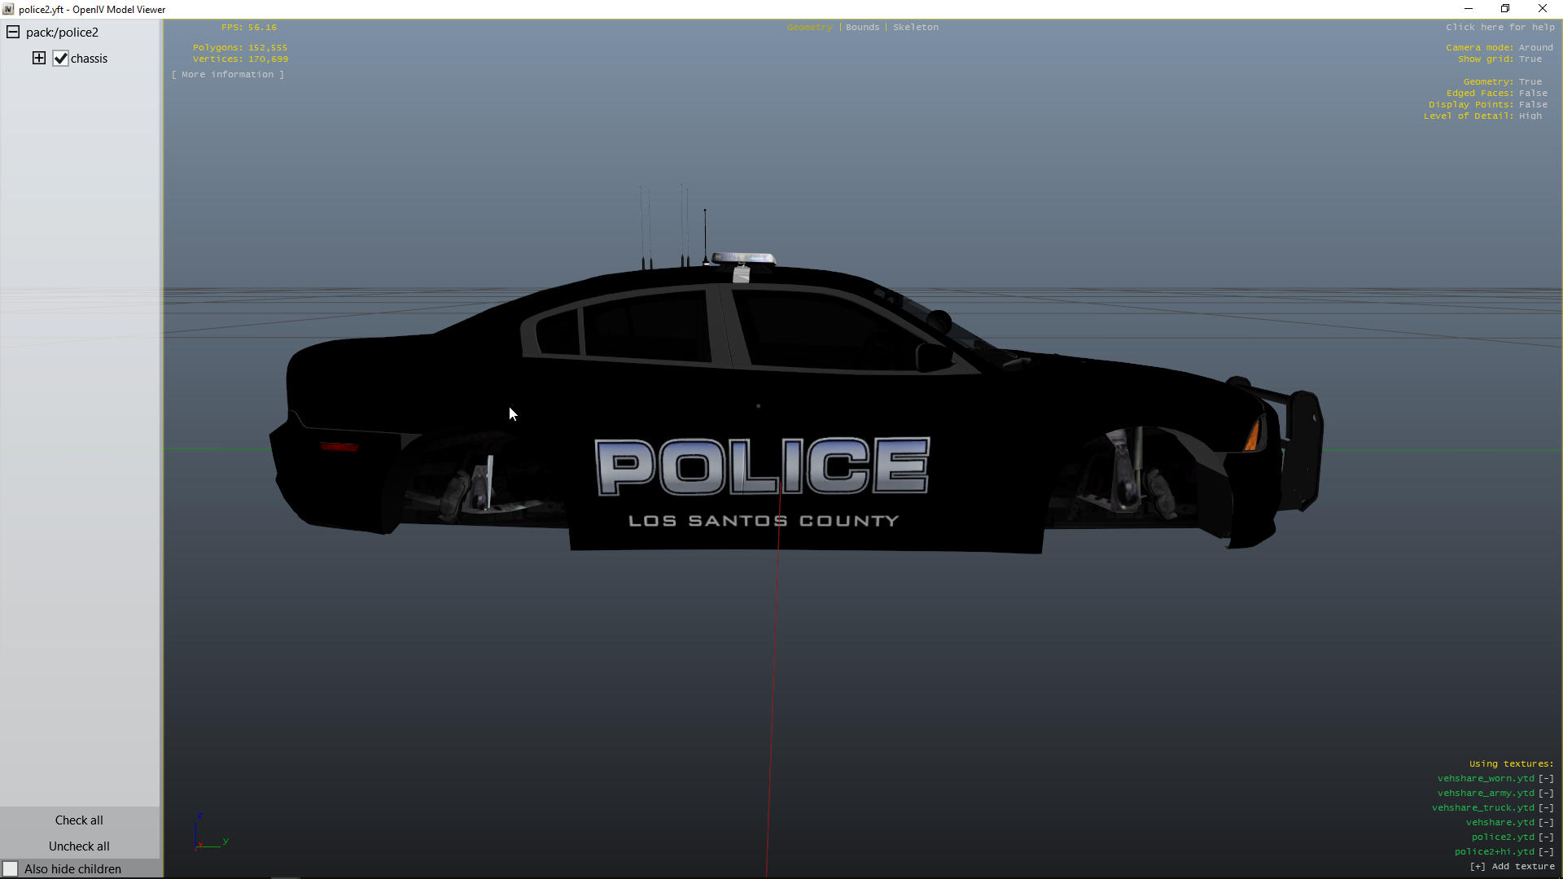Remove the police2+hi.ytd texture via [-]
The width and height of the screenshot is (1563, 879).
[1546, 852]
